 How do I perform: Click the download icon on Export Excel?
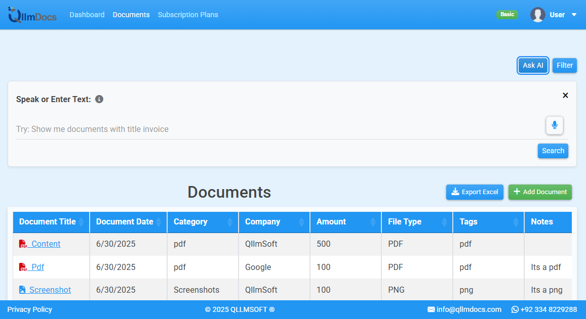(455, 192)
